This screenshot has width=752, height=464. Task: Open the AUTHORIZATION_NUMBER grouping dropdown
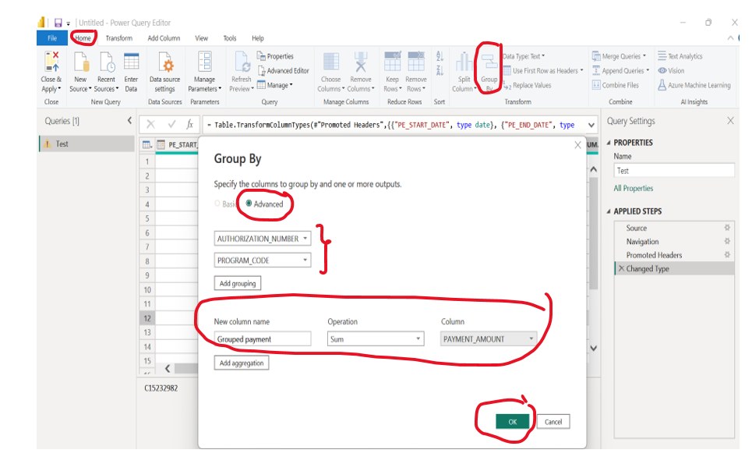(x=263, y=239)
